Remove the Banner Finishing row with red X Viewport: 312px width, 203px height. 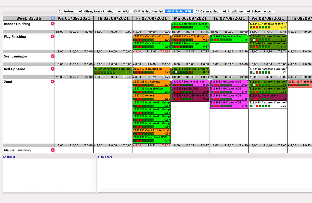coord(53,24)
